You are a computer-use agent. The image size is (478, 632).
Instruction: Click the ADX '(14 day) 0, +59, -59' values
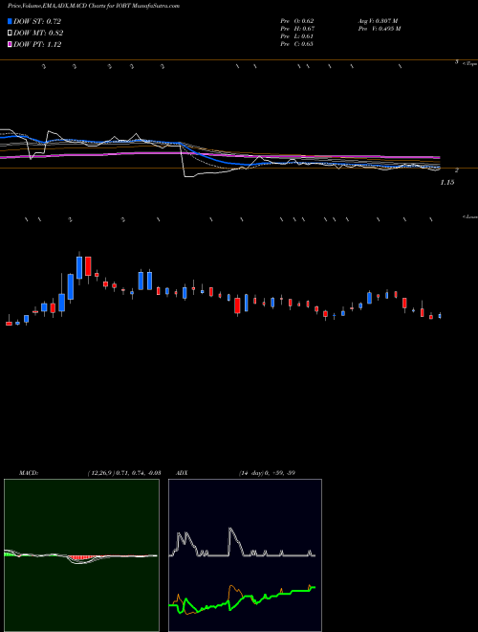click(267, 473)
